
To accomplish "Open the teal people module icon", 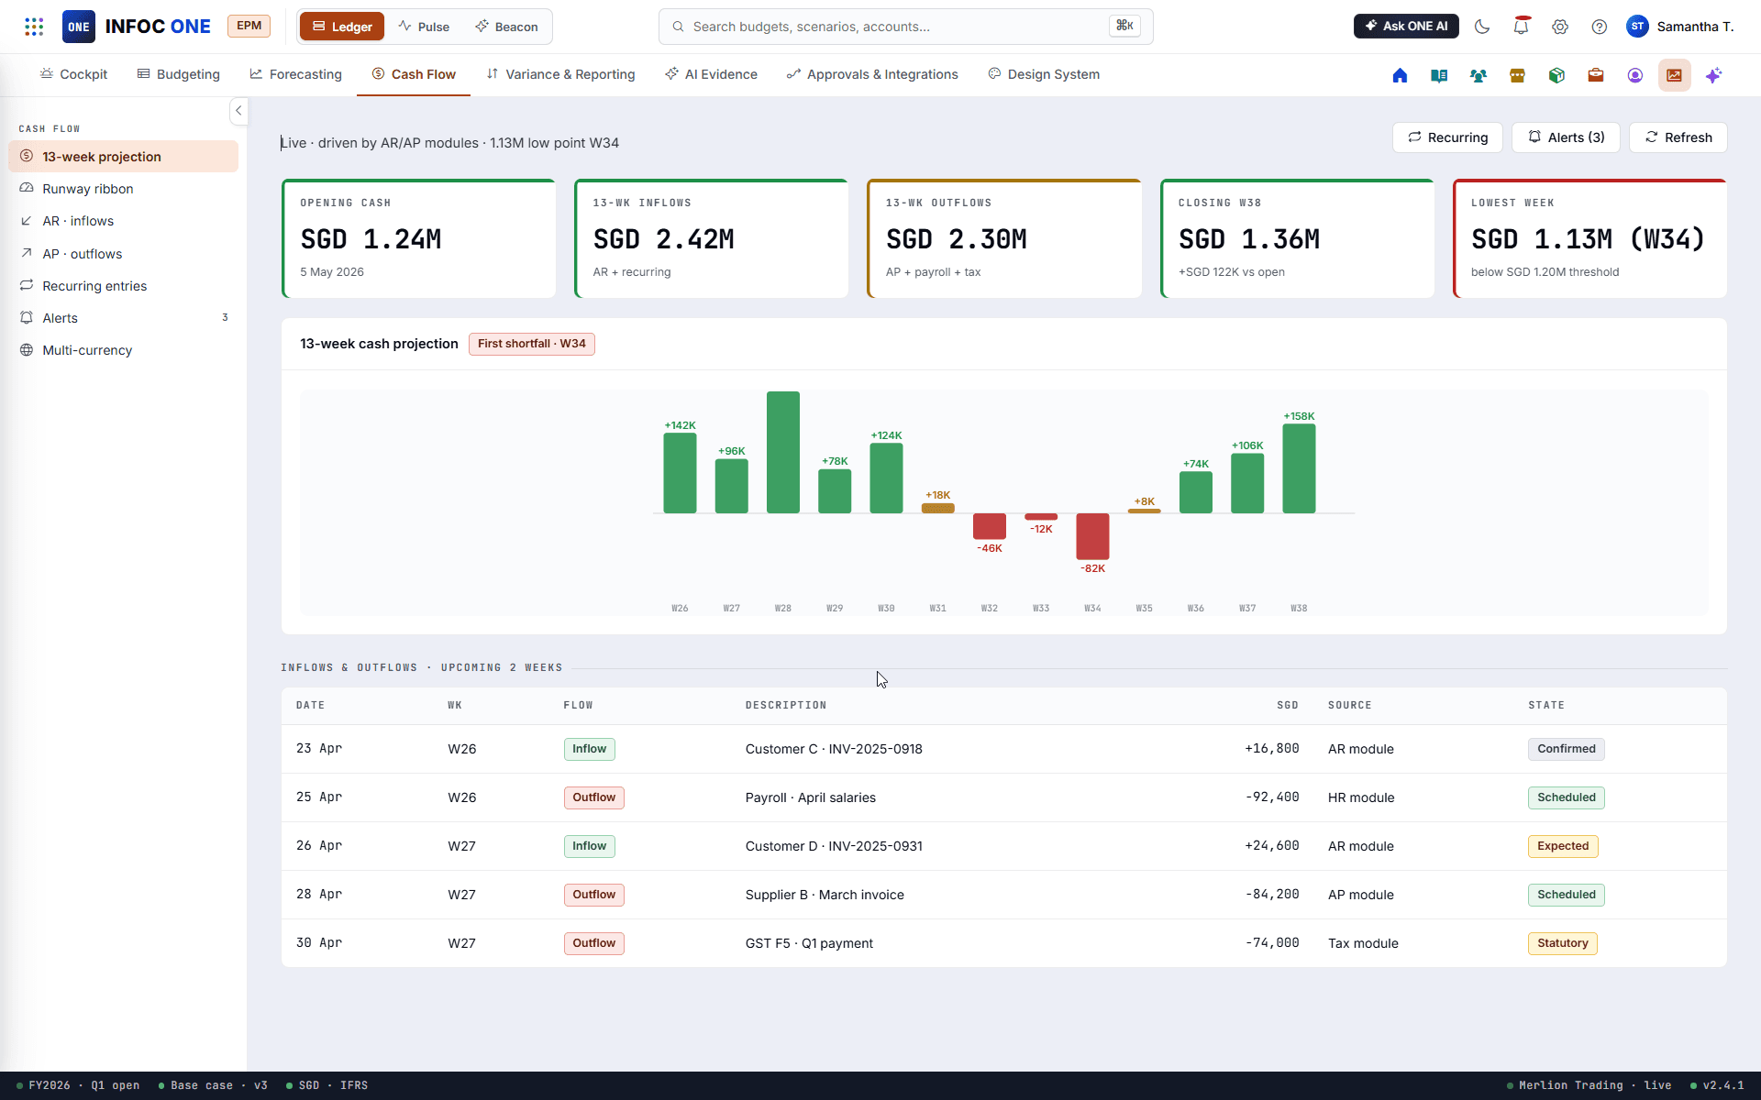I will pos(1479,75).
